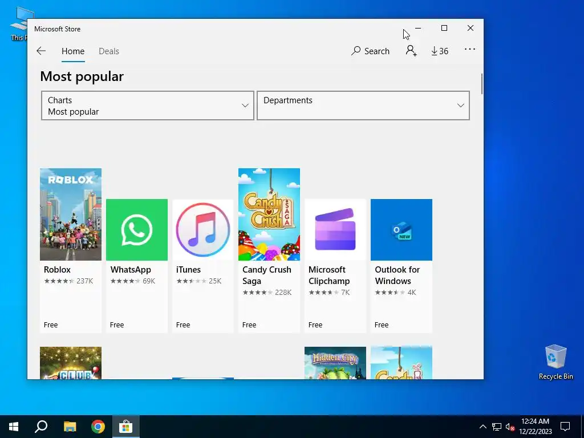Click the Roblox title text
584x438 pixels.
pyautogui.click(x=57, y=270)
